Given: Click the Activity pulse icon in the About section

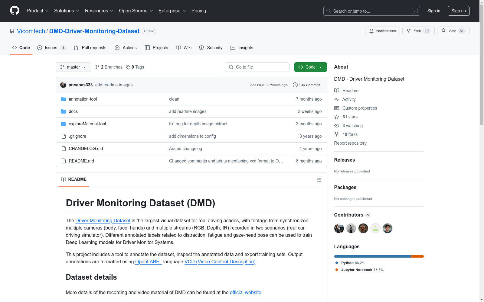Looking at the screenshot, I should pos(337,99).
